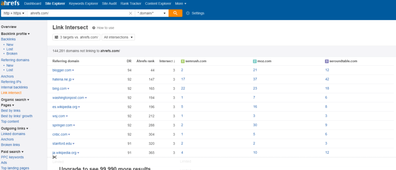Collapse the Backlink profile section

coord(15,34)
